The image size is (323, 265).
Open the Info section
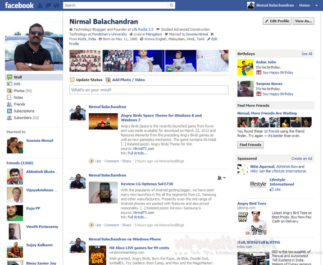click(17, 84)
